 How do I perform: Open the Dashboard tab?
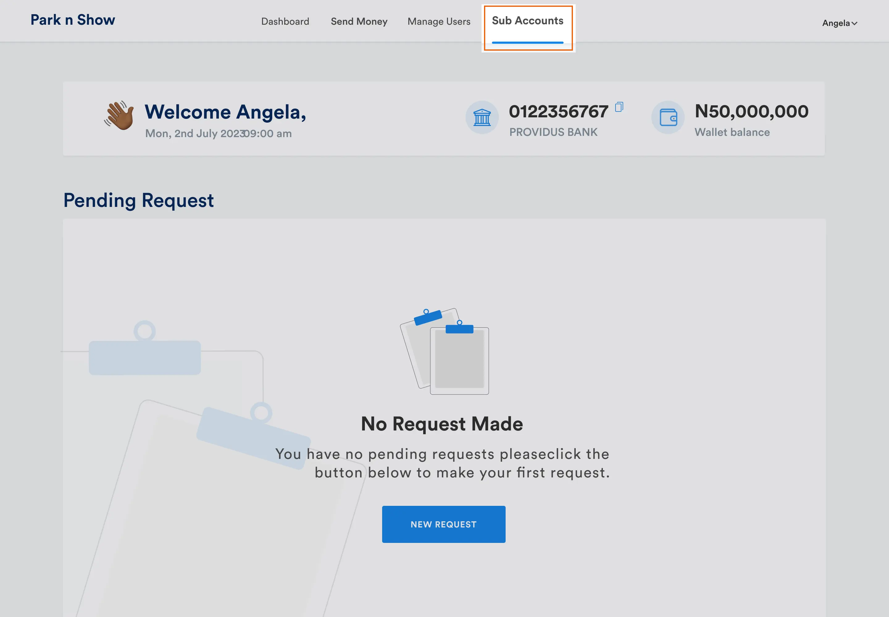(285, 21)
